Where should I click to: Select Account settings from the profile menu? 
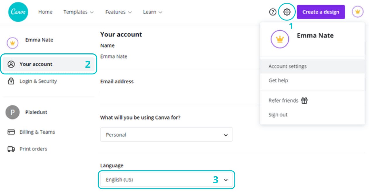point(288,66)
